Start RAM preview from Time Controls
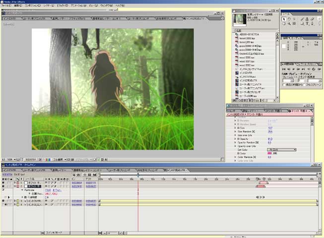324x238 pixels. [319, 69]
